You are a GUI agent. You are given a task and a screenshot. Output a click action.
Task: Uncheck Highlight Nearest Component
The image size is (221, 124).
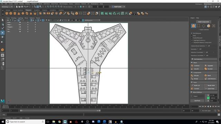coord(192,42)
